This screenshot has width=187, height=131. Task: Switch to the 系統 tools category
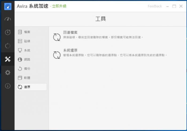(x=32, y=50)
